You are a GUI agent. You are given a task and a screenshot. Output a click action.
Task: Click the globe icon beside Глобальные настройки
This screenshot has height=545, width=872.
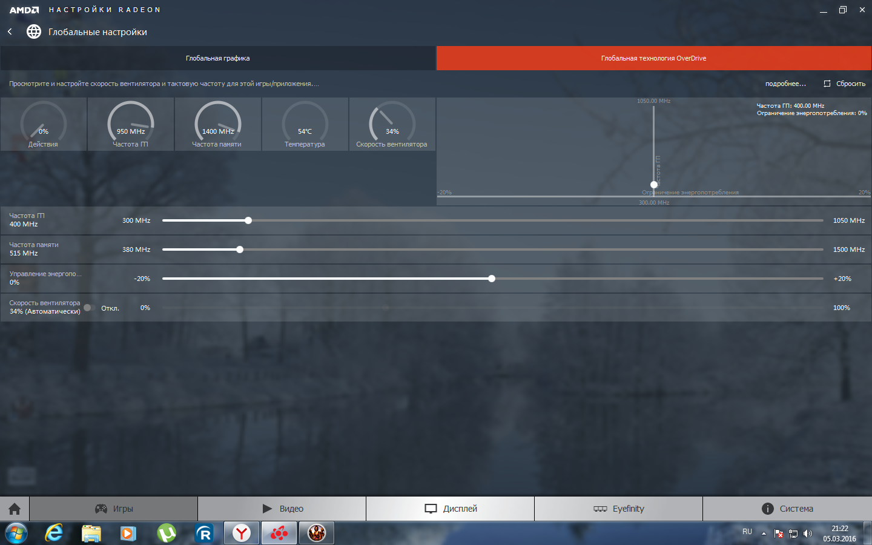tap(34, 31)
